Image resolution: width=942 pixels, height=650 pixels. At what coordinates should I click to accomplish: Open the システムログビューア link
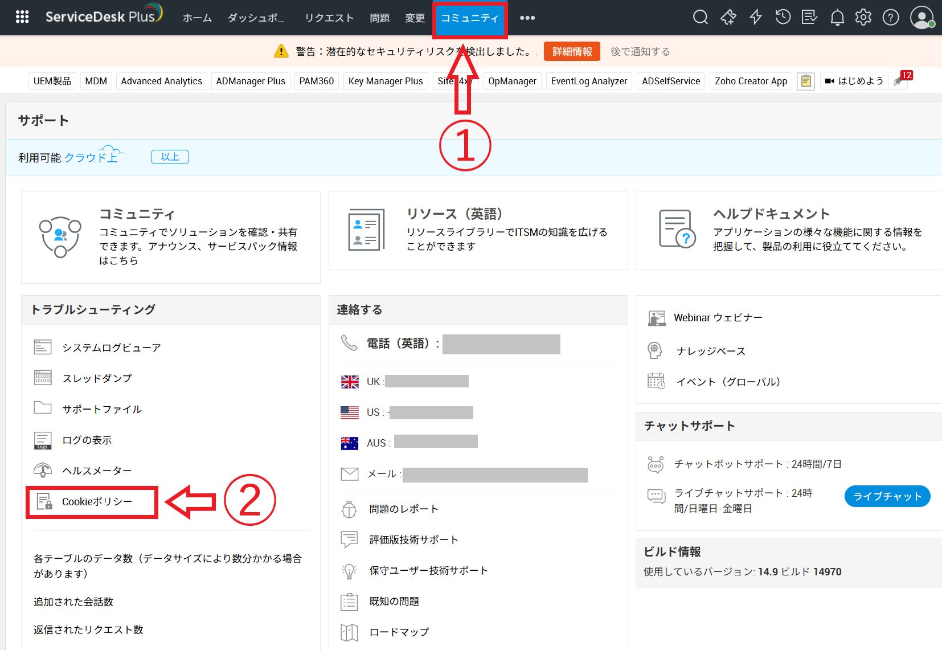coord(111,348)
